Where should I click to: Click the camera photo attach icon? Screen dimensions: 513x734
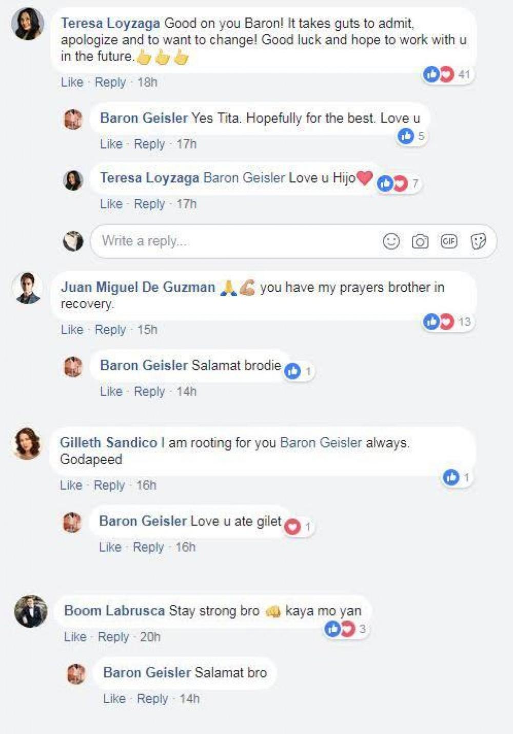click(420, 241)
